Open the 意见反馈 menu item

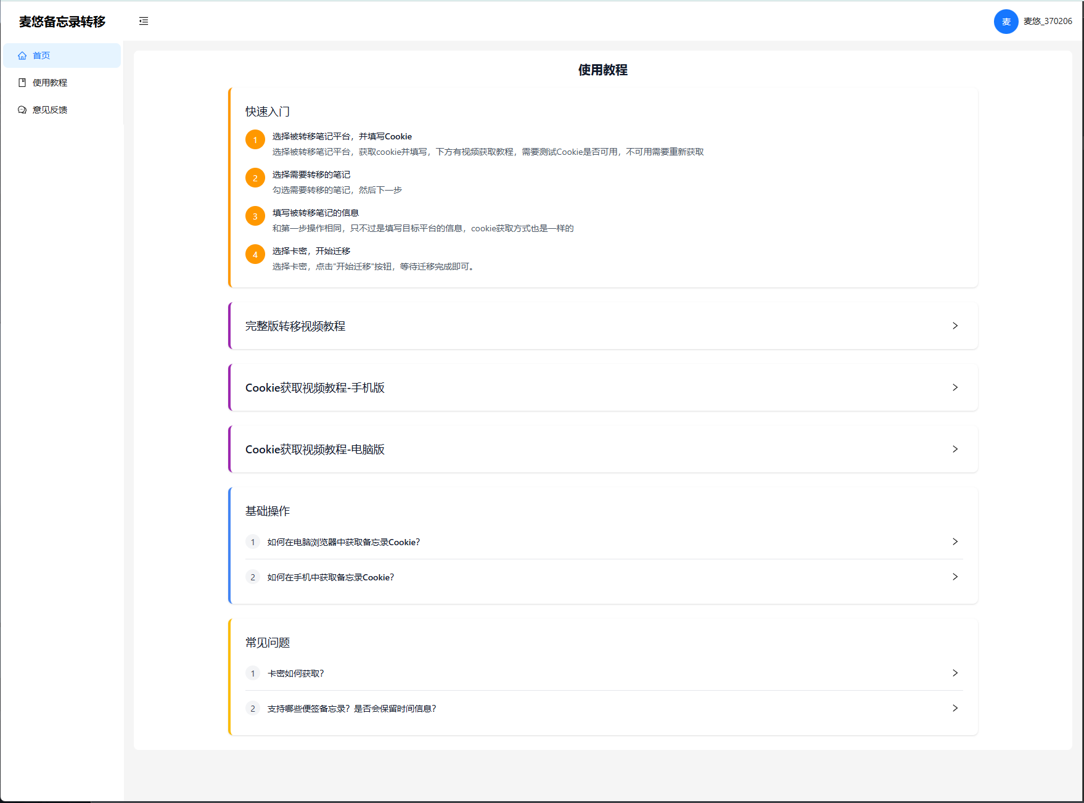tap(62, 110)
